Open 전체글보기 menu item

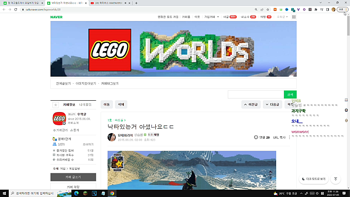point(63,84)
